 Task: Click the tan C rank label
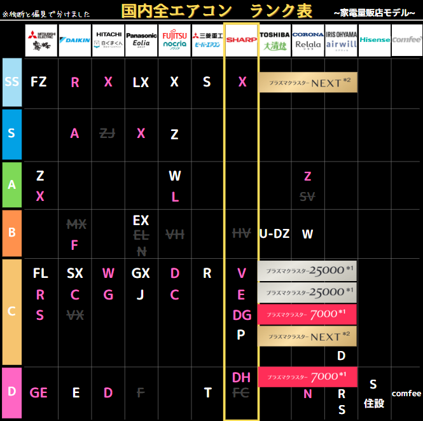coord(12,312)
